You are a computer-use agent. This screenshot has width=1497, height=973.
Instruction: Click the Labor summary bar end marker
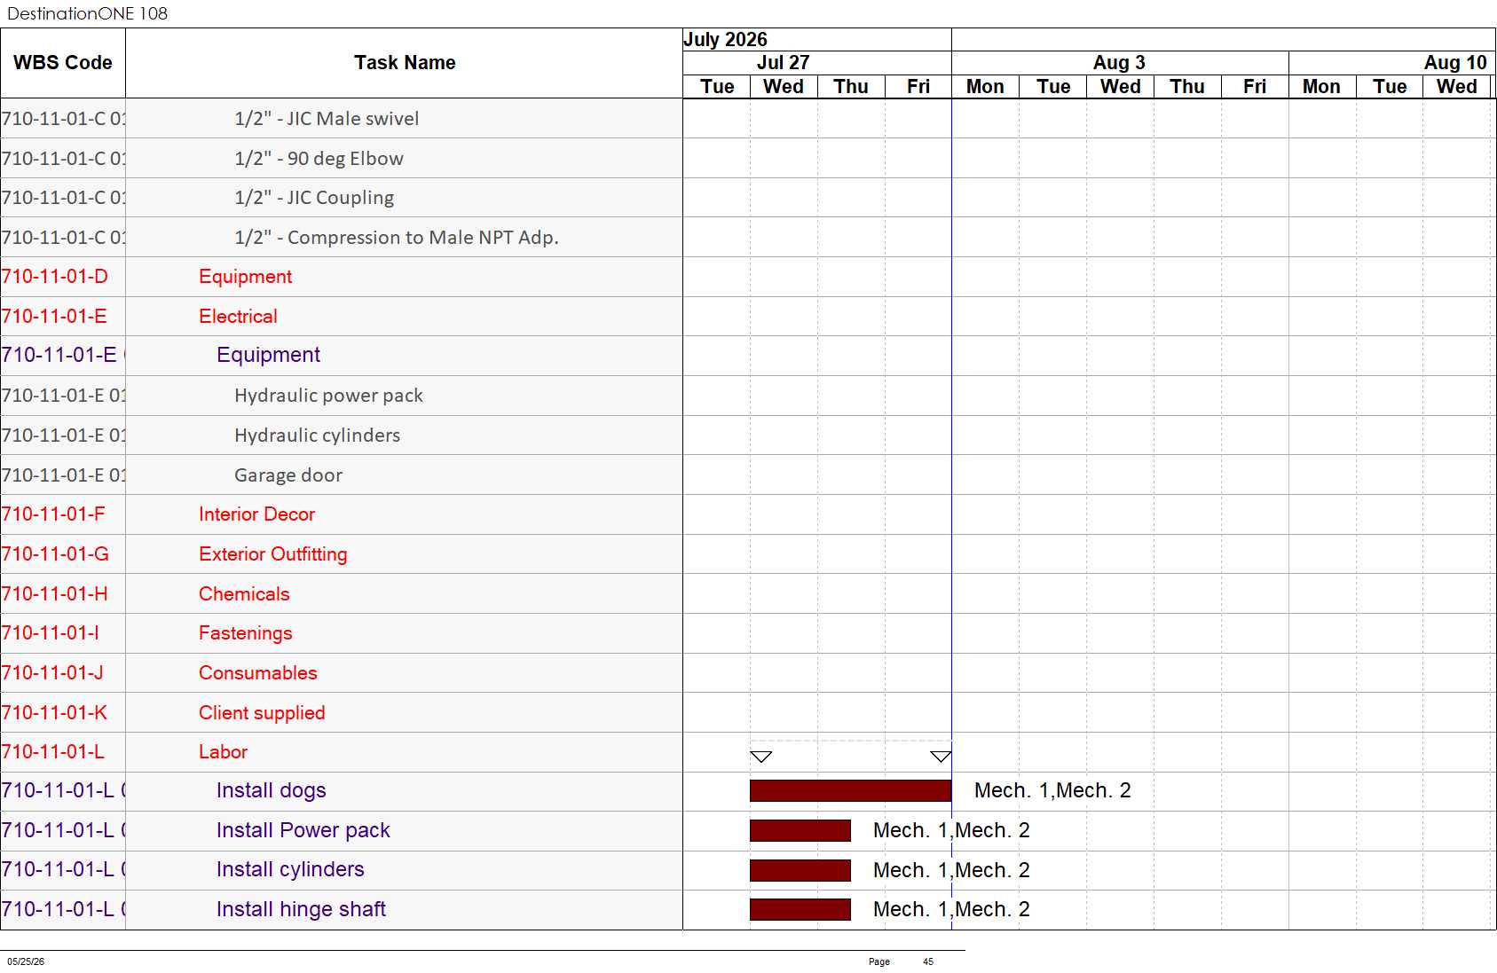pos(941,757)
